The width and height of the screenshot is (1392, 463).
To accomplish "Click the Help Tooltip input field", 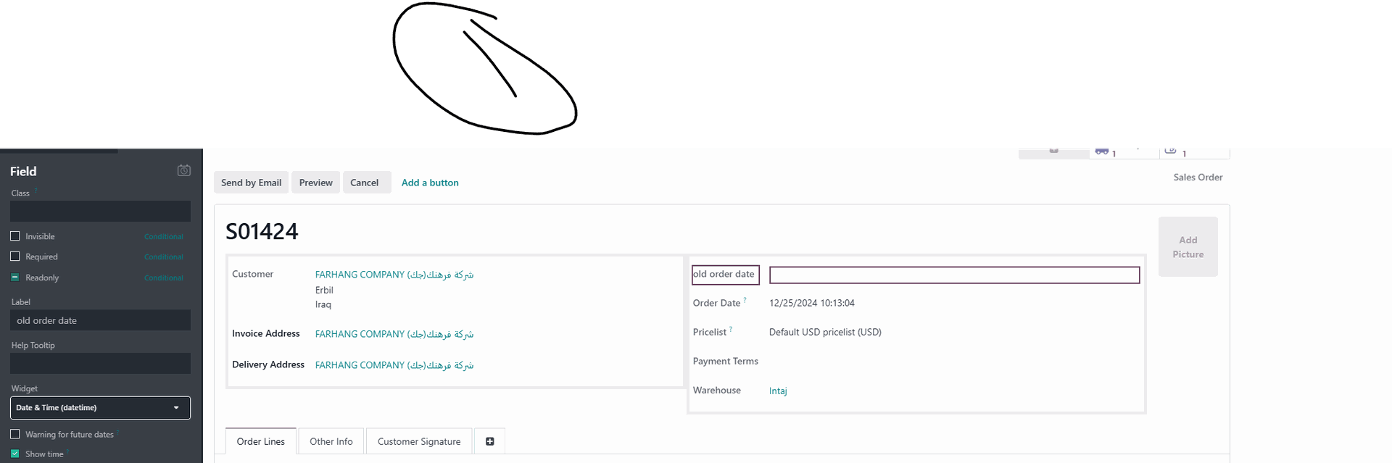I will 100,363.
